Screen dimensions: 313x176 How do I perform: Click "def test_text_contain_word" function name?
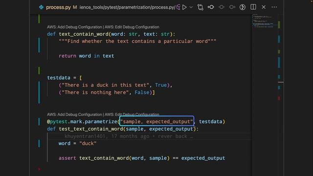tap(91, 129)
